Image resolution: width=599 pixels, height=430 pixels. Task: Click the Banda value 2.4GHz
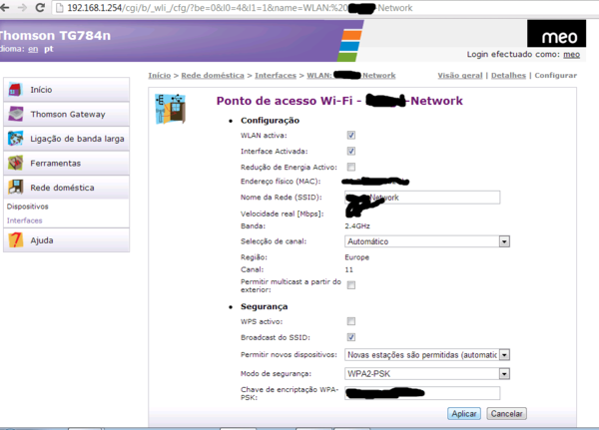point(357,226)
